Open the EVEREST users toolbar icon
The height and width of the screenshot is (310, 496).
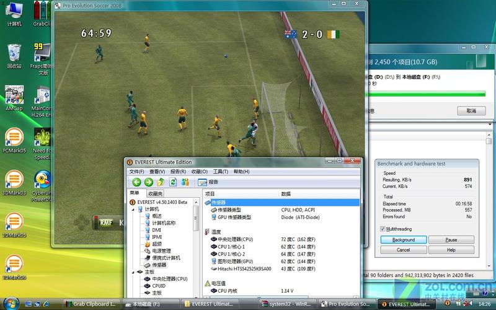point(185,182)
